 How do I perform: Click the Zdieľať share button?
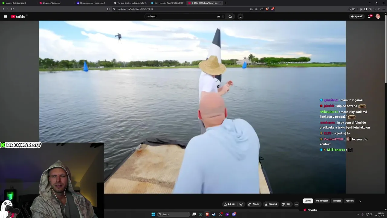coord(254,204)
